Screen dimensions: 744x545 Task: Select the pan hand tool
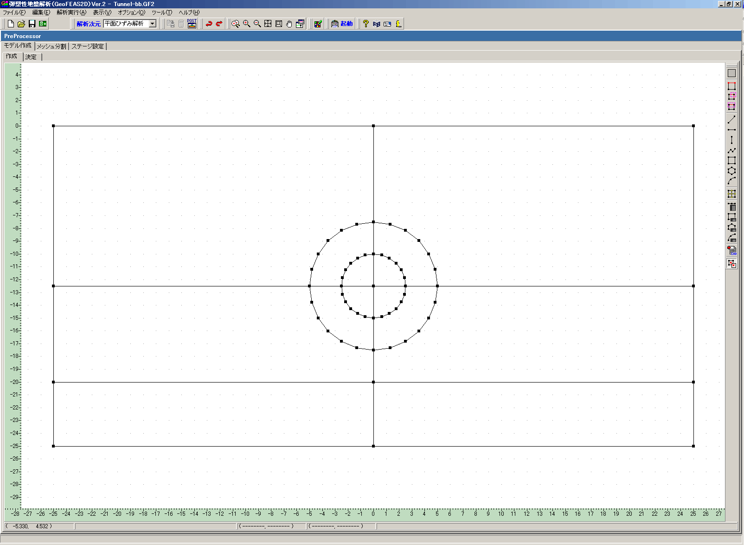tap(289, 24)
